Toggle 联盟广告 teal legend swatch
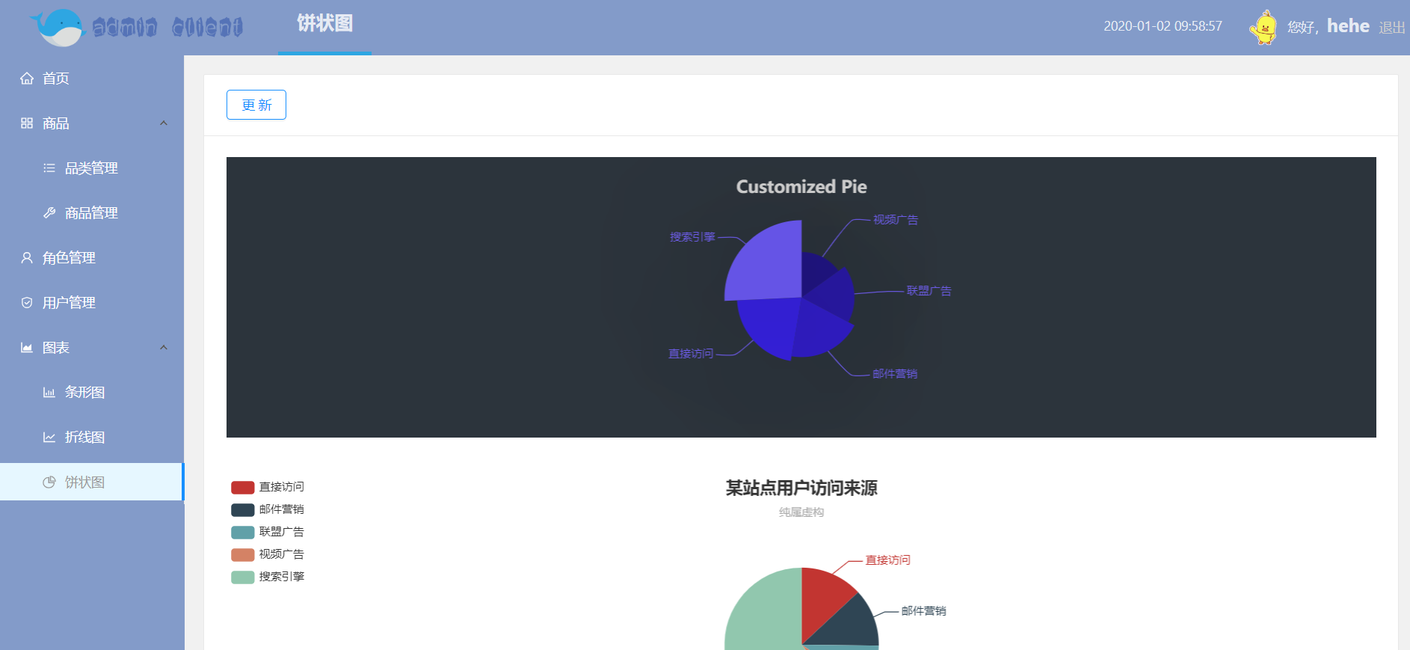The width and height of the screenshot is (1410, 650). pos(243,533)
